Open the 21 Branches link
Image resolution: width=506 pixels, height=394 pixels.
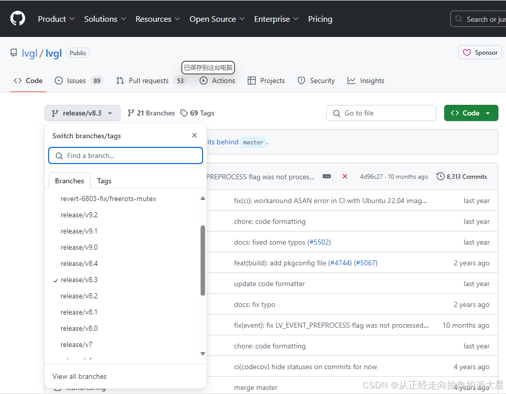[151, 113]
